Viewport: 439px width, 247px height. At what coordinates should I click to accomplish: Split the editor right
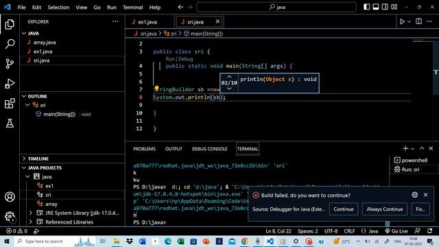[419, 21]
